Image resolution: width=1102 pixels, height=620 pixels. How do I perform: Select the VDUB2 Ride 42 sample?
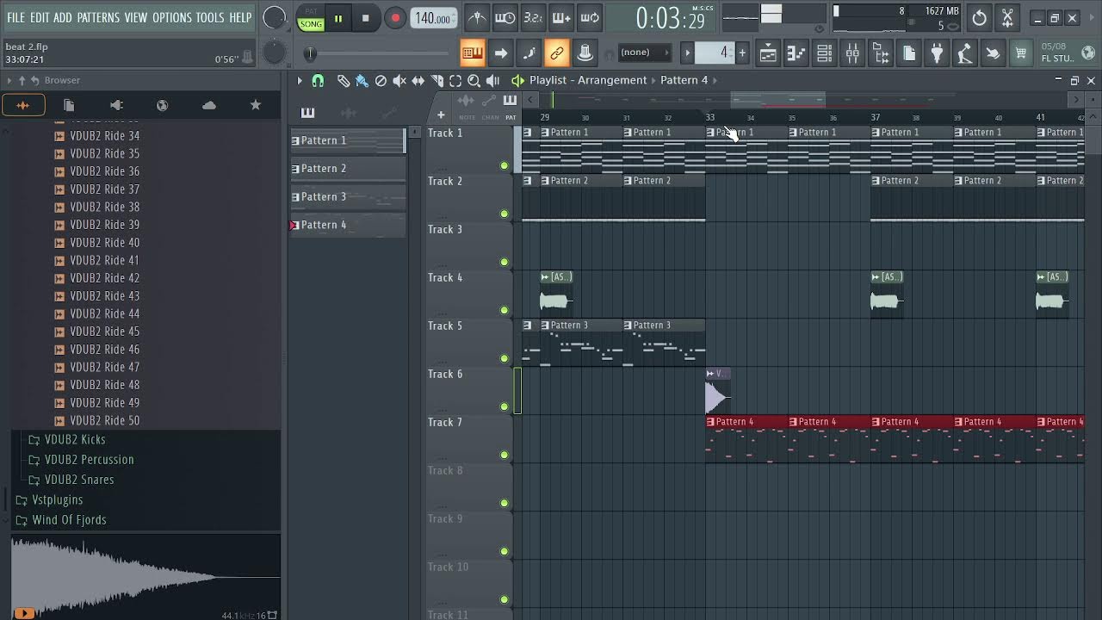click(104, 278)
